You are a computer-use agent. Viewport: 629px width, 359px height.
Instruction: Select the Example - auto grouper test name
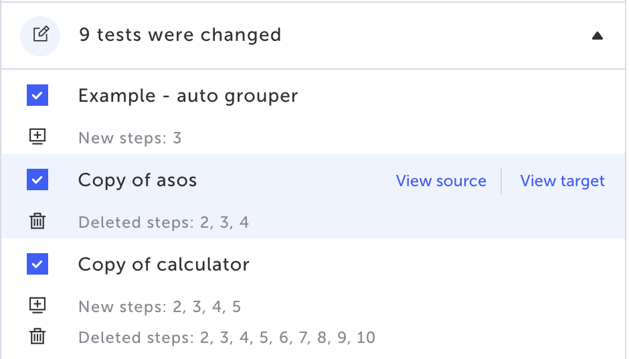pos(188,96)
